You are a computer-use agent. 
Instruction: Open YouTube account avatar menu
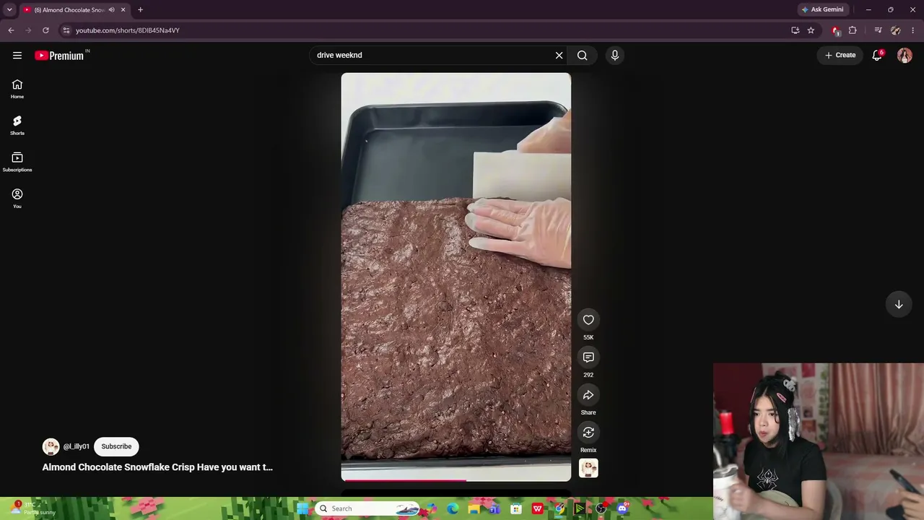pyautogui.click(x=905, y=55)
